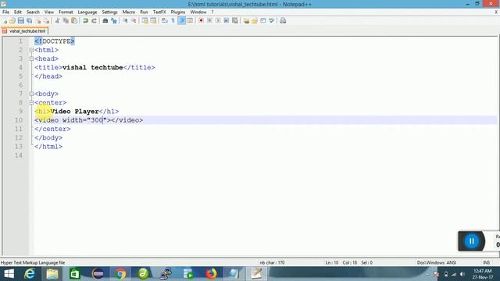Image resolution: width=500 pixels, height=281 pixels.
Task: Toggle synchronized horizontal scrolling
Action: click(153, 21)
